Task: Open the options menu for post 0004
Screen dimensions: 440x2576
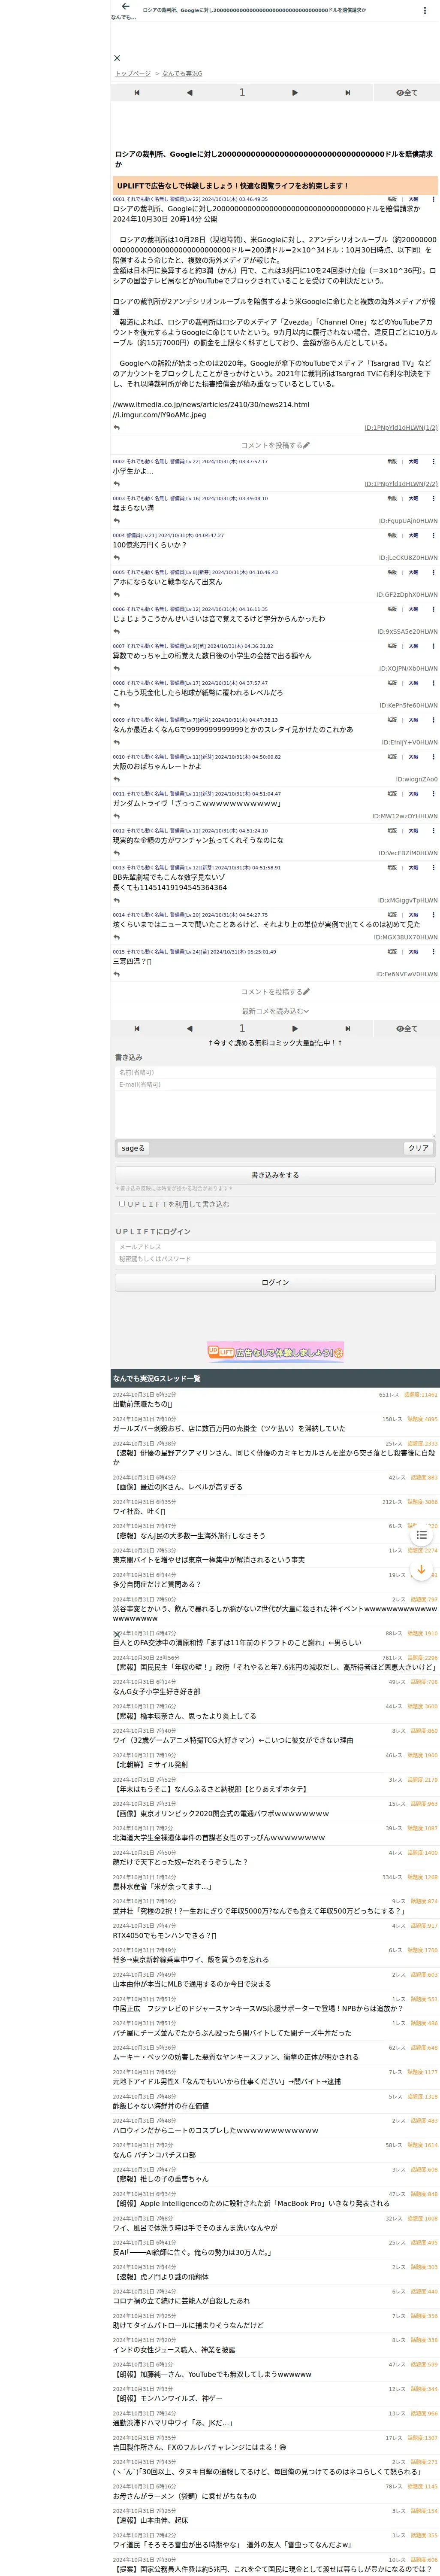Action: (433, 536)
